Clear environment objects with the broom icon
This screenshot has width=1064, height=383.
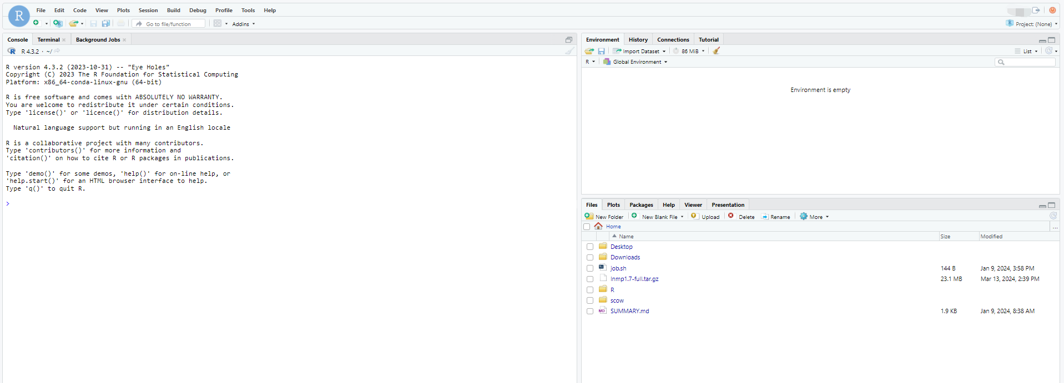click(x=717, y=50)
